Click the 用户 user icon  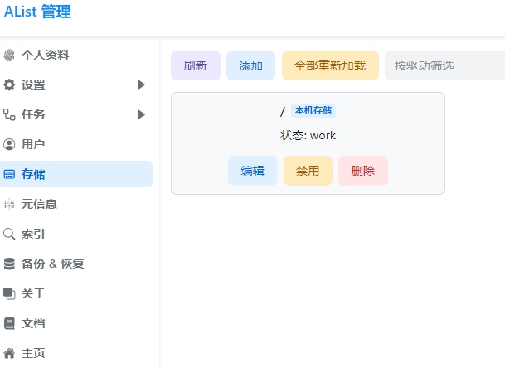[9, 144]
